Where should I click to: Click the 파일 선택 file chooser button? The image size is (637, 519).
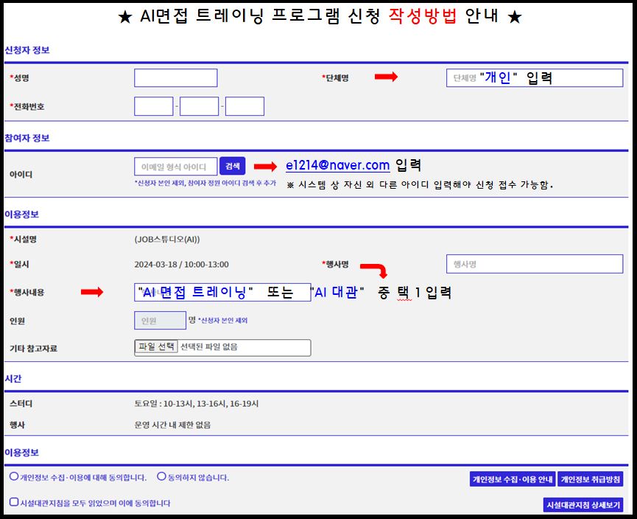[156, 346]
